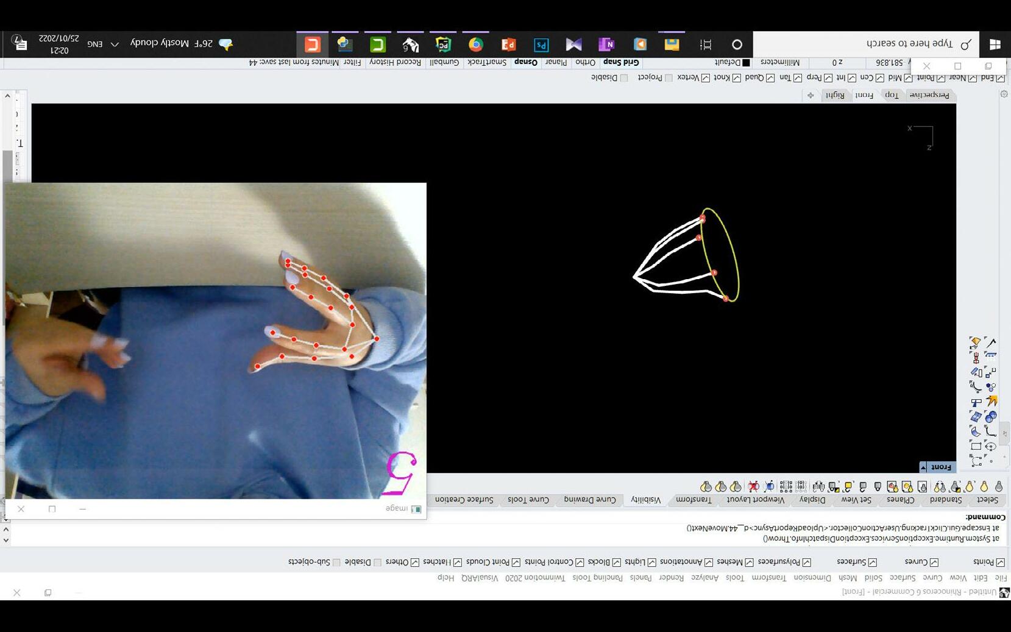
Task: Open OneNote from the taskbar
Action: (606, 44)
